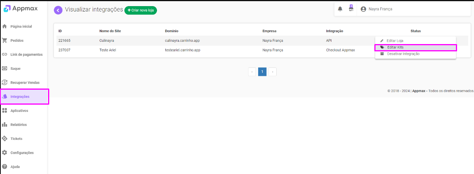Click the pencil icon beside Editar Loja
474x174 pixels.
pos(382,41)
